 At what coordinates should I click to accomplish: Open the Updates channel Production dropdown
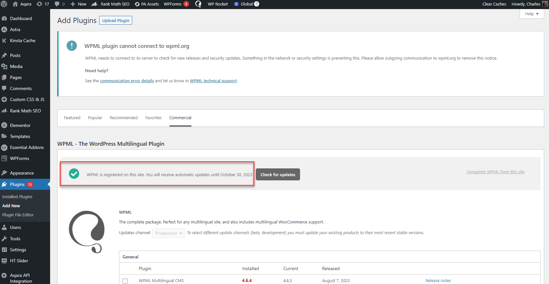pos(169,233)
